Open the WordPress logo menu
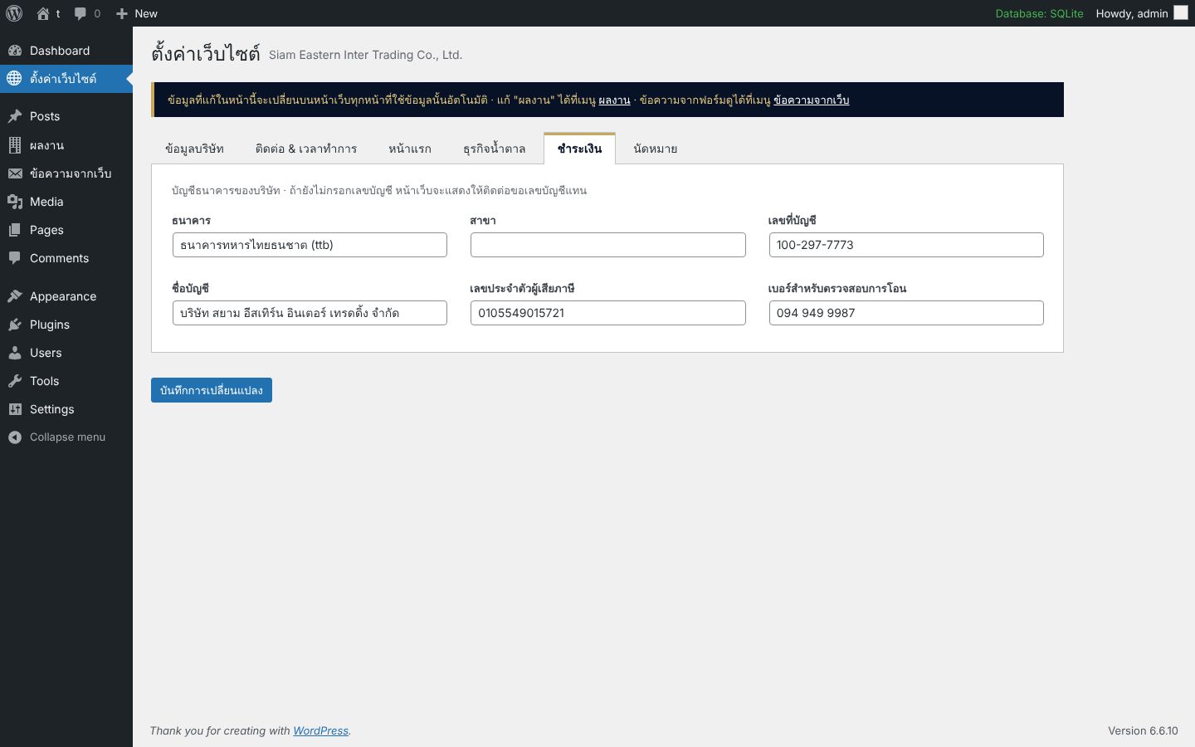1195x747 pixels. coord(14,13)
